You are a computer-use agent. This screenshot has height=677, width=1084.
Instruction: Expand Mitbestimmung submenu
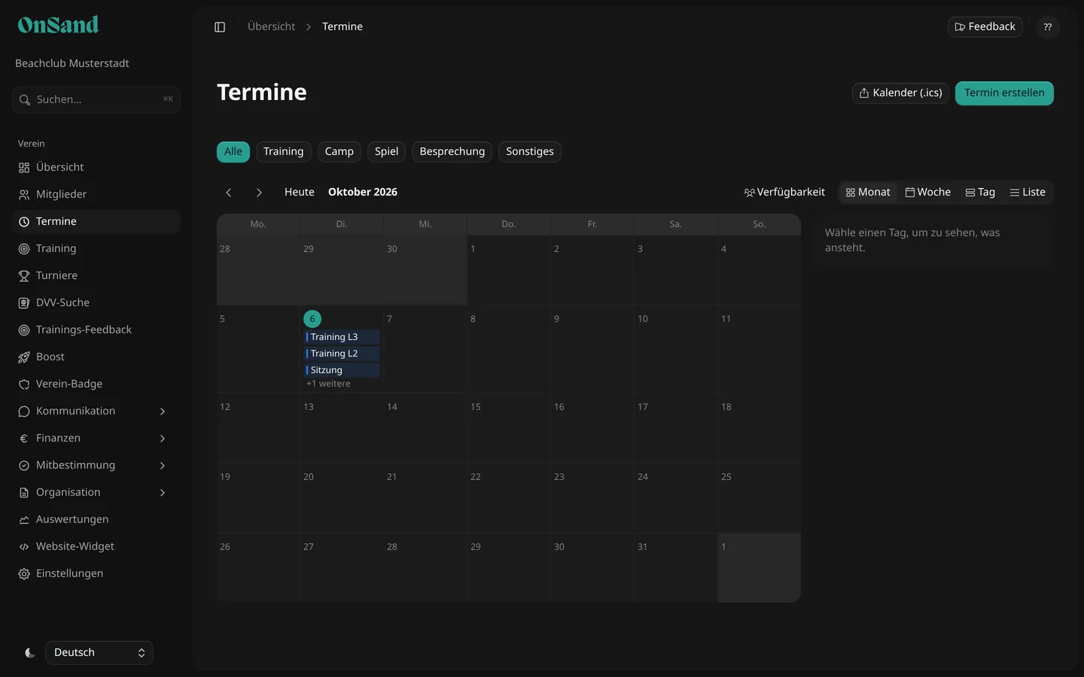coord(96,465)
